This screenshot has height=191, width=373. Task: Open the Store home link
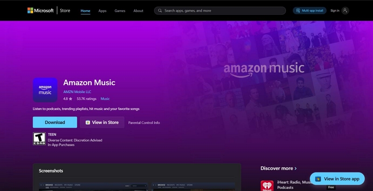[65, 10]
